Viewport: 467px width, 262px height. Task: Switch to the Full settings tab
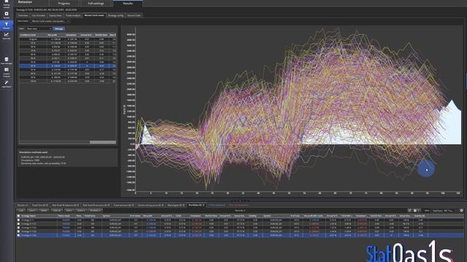tap(96, 3)
